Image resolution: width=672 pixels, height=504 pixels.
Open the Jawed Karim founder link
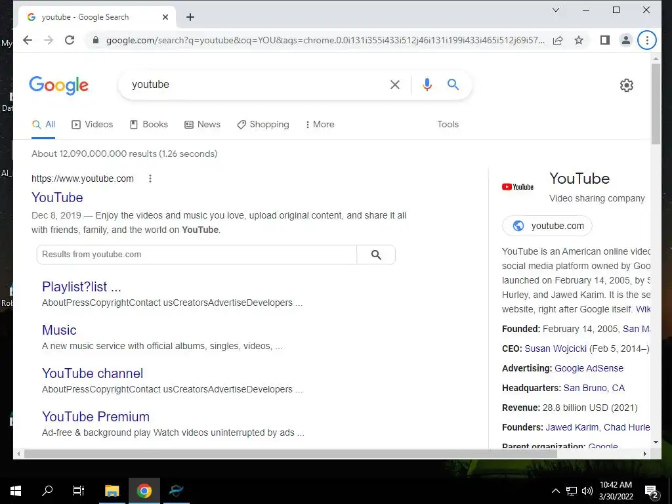click(572, 427)
